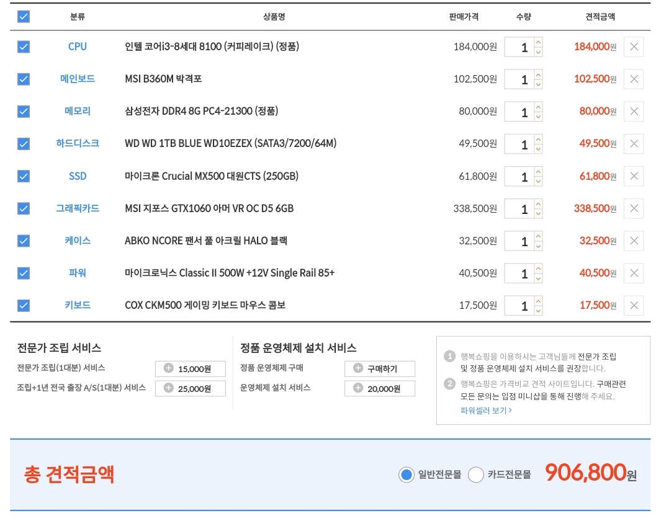Screen dimensions: 669x516
Task: Delete the 메모리 row via X icon
Action: pos(634,111)
